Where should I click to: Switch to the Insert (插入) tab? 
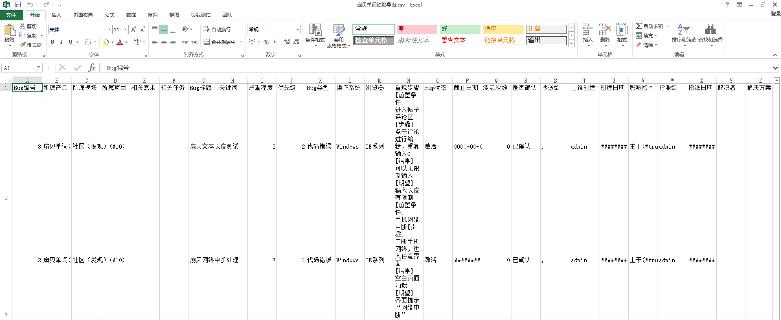pos(56,15)
